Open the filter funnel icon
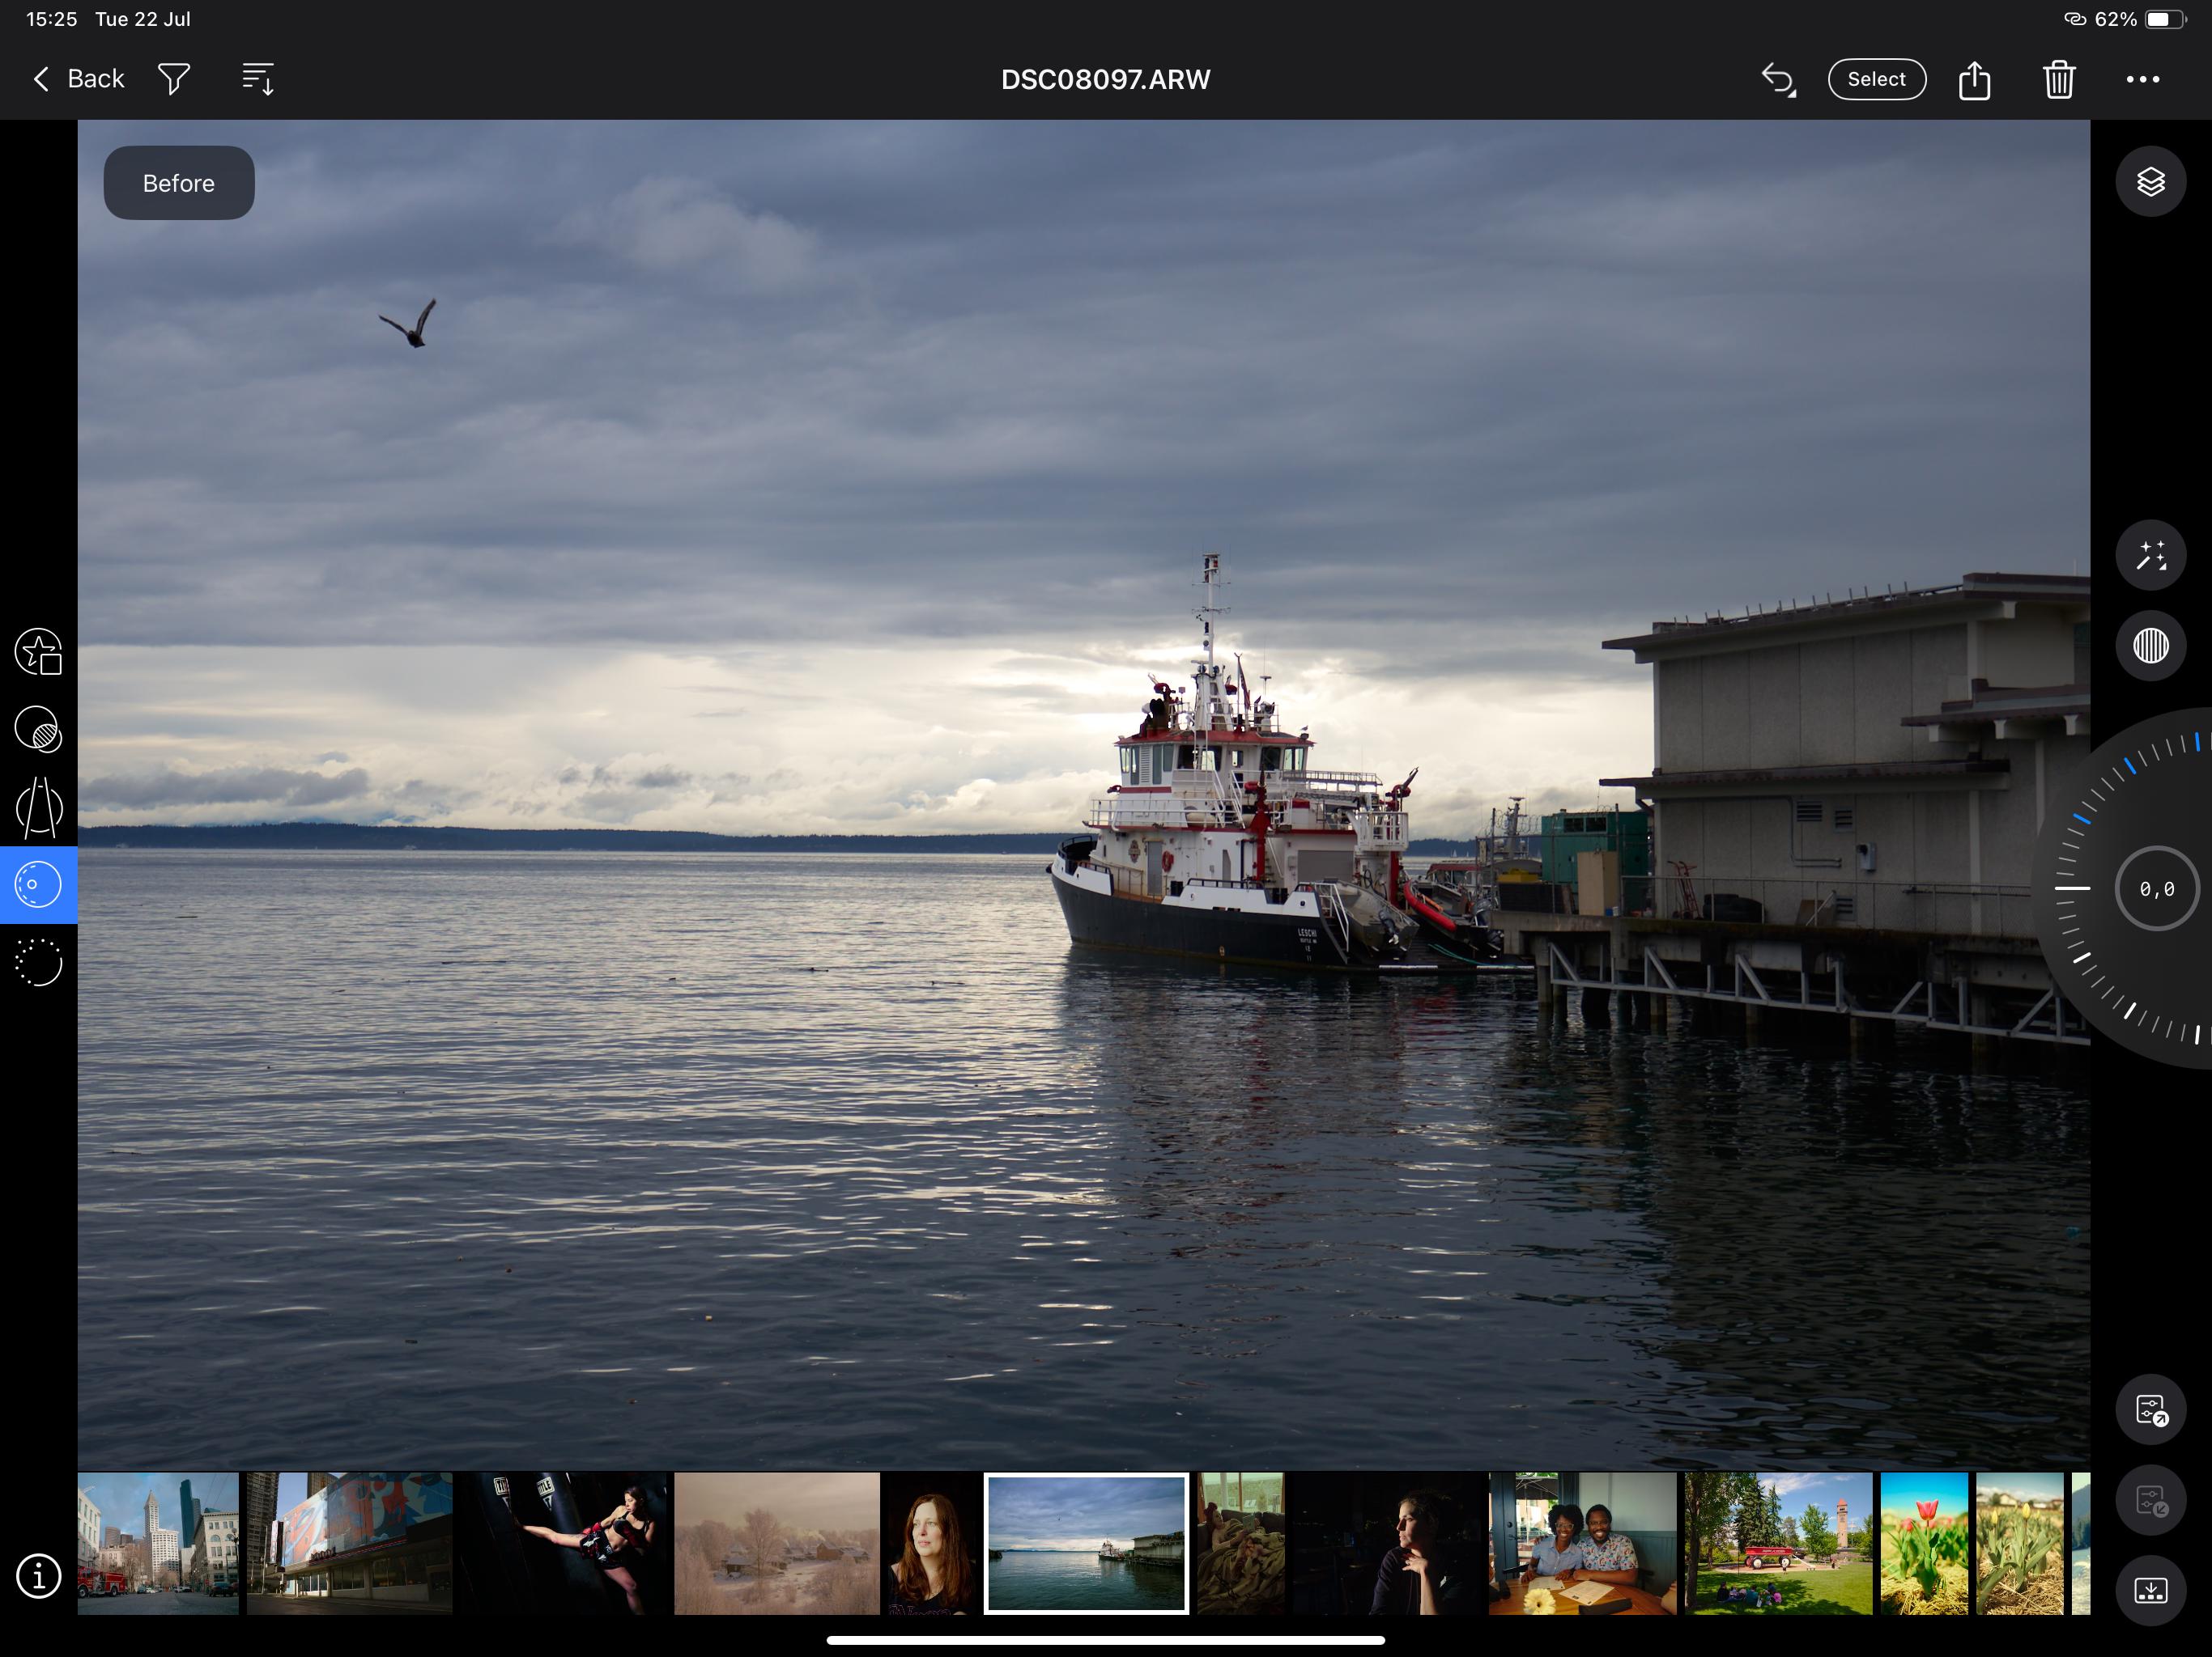 tap(174, 79)
